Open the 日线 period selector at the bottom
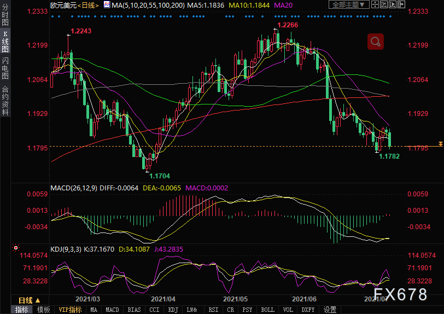 [x=30, y=300]
